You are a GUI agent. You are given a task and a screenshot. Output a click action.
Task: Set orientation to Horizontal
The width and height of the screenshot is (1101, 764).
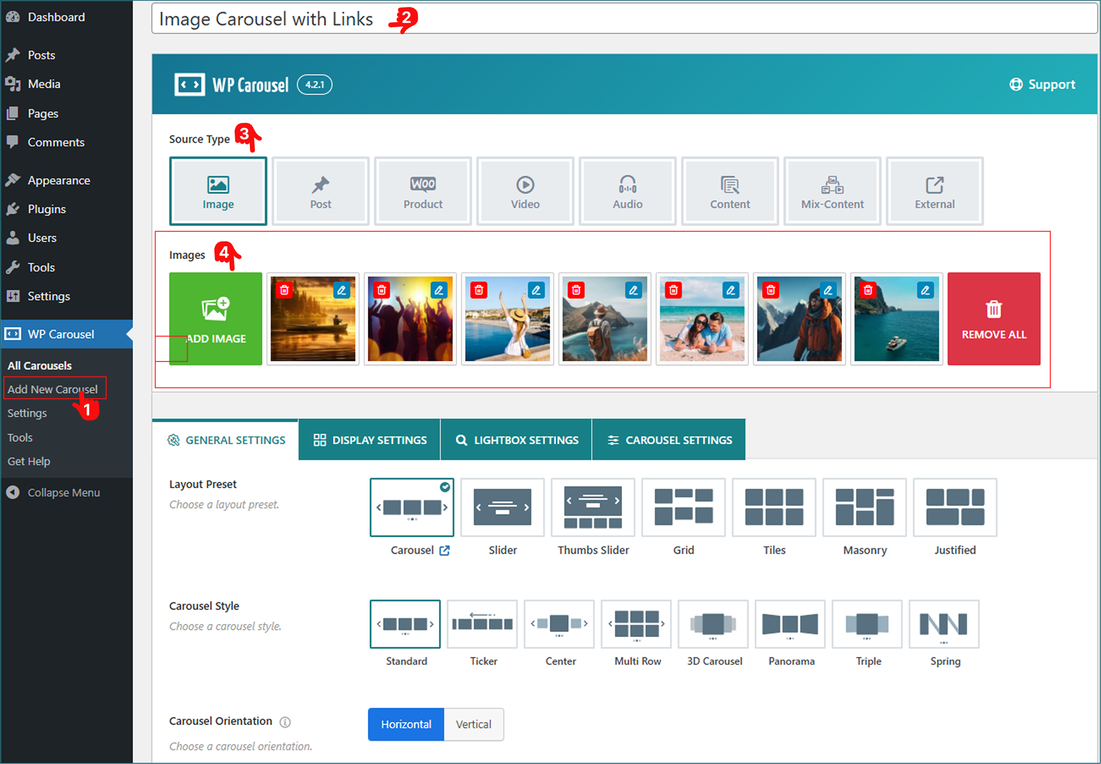[x=406, y=725]
